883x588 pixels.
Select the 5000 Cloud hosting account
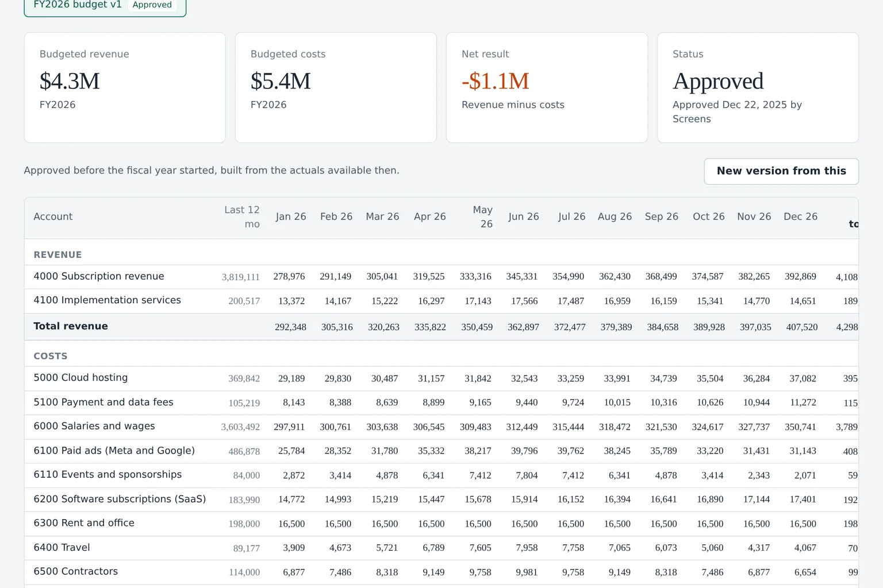pyautogui.click(x=80, y=378)
